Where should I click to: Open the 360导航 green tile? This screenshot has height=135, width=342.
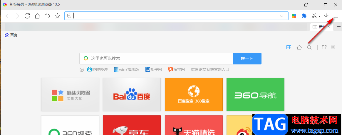(x=255, y=94)
